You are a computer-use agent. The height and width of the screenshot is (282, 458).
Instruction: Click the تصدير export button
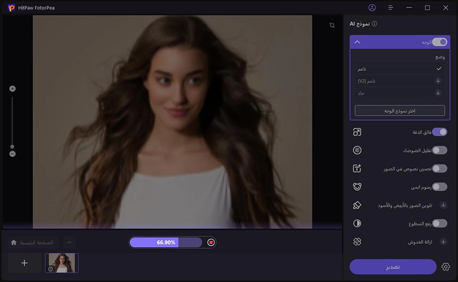393,267
